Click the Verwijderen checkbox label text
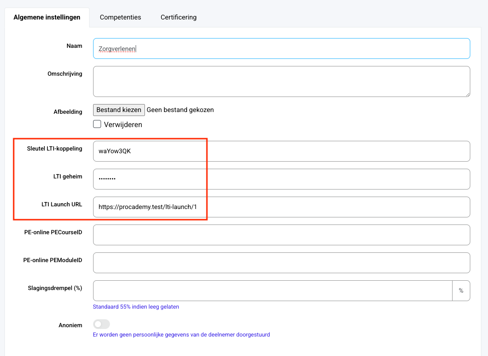Viewport: 488px width, 356px height. (123, 124)
